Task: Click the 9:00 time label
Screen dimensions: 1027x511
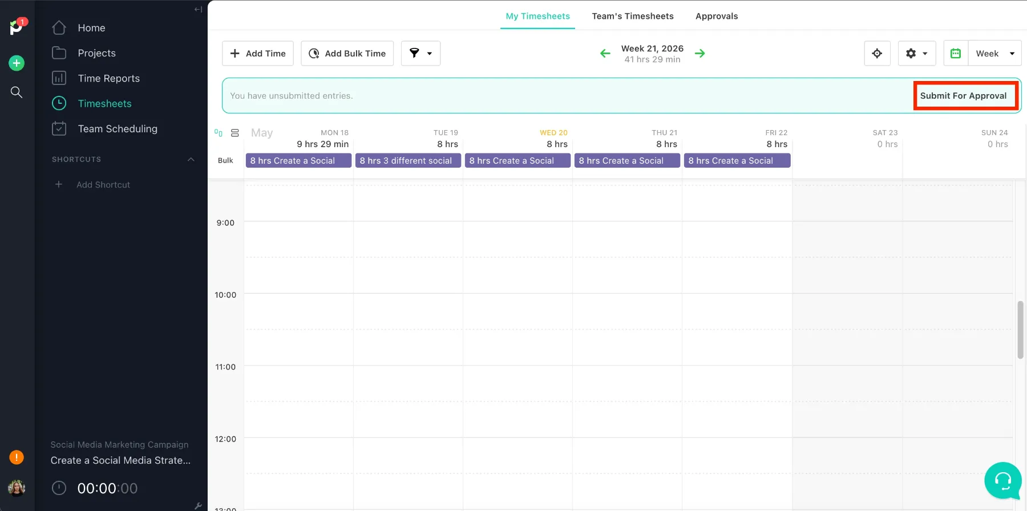Action: point(225,223)
